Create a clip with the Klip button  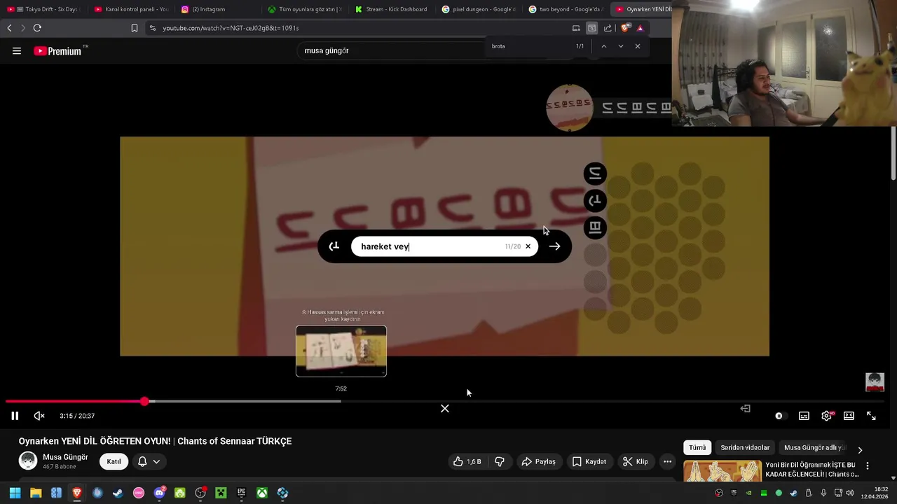point(636,461)
